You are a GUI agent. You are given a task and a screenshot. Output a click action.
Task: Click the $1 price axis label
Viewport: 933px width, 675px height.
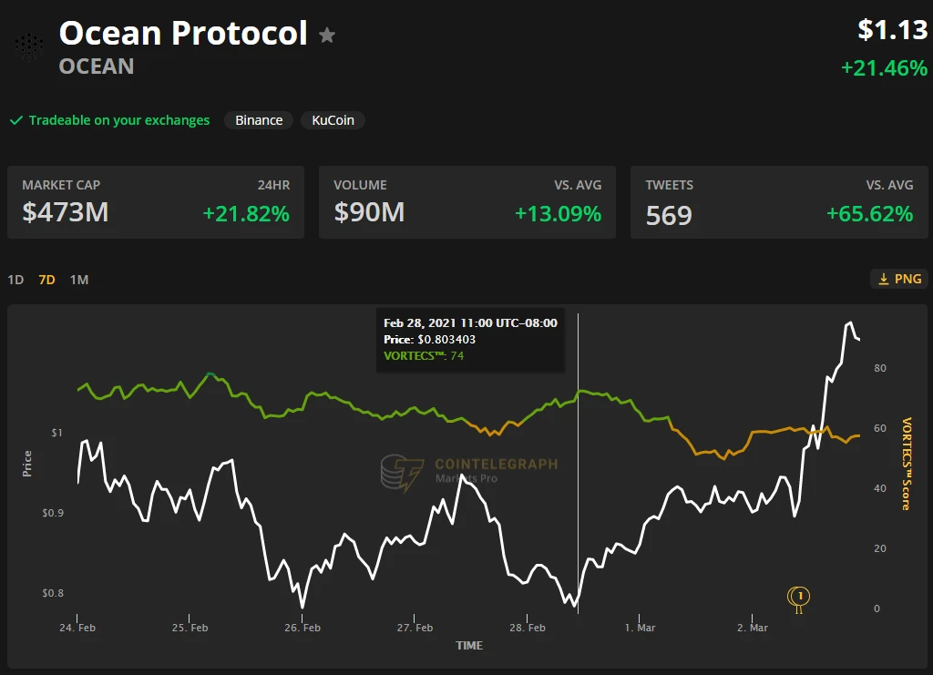pos(56,433)
